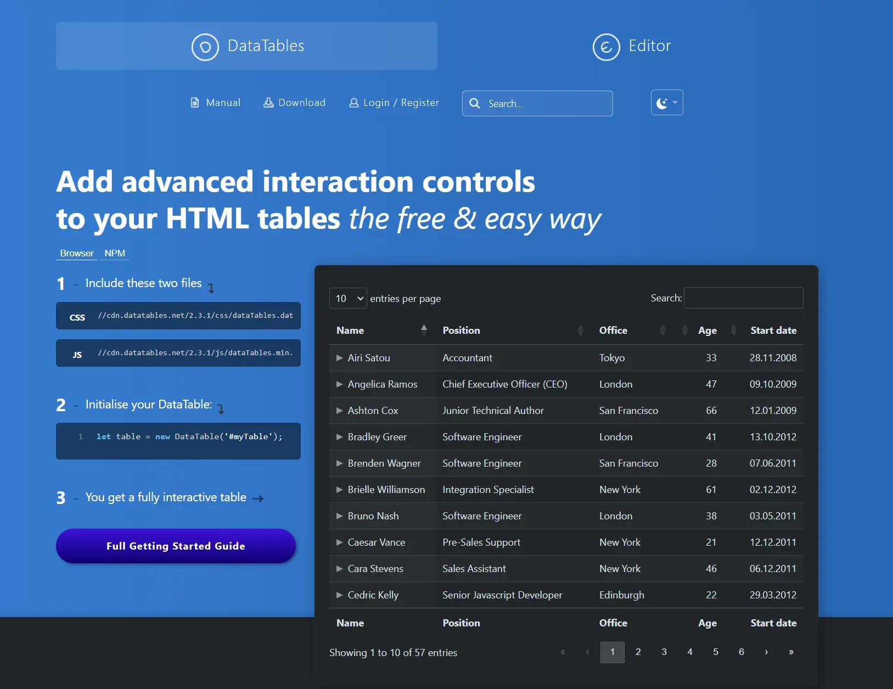Click 'Integration Specialist' cell
Screen dimensions: 893x689
point(488,490)
